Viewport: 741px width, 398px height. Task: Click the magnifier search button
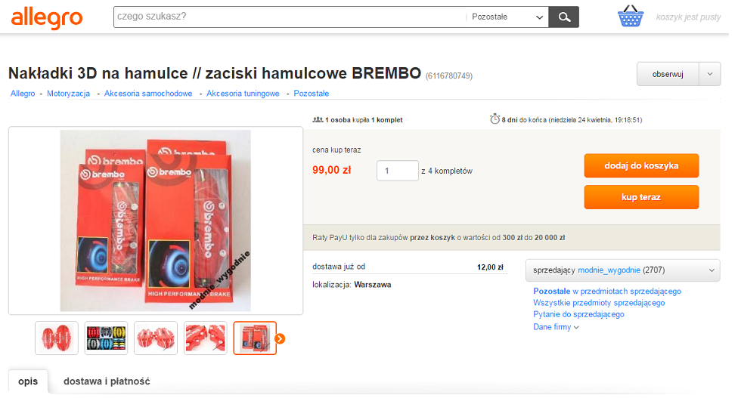click(x=563, y=17)
